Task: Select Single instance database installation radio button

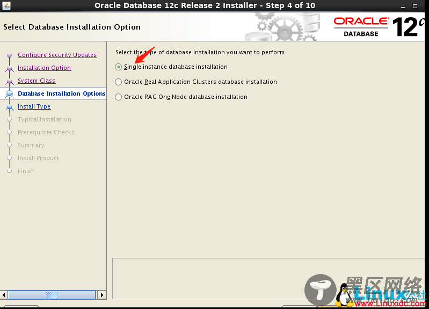Action: tap(118, 67)
